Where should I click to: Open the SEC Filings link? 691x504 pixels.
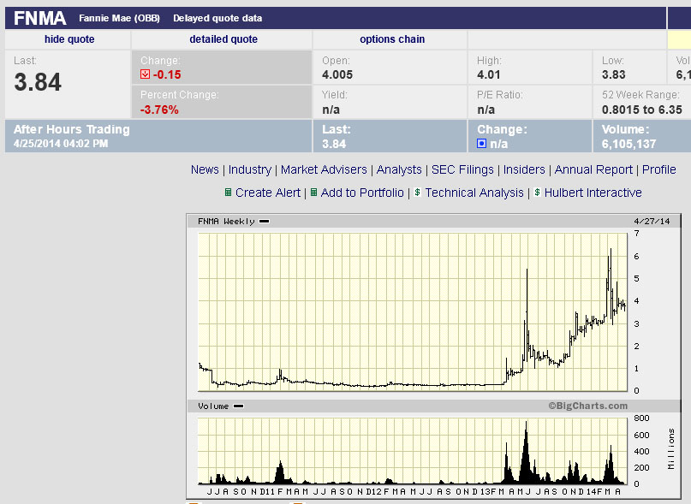(462, 169)
